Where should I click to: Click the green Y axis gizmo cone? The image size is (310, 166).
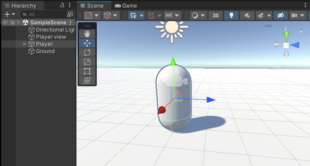coord(286,36)
